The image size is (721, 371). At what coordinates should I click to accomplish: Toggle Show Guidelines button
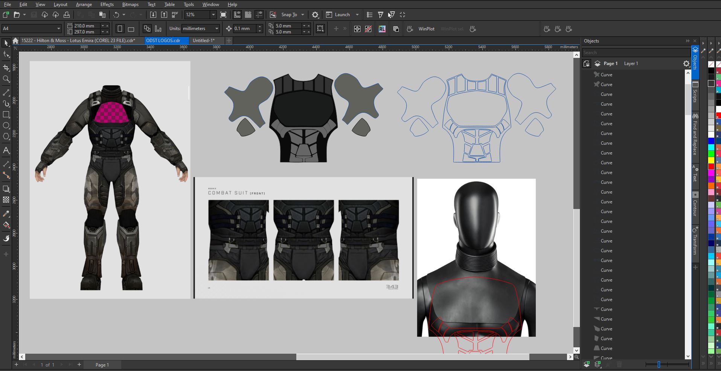pos(259,15)
